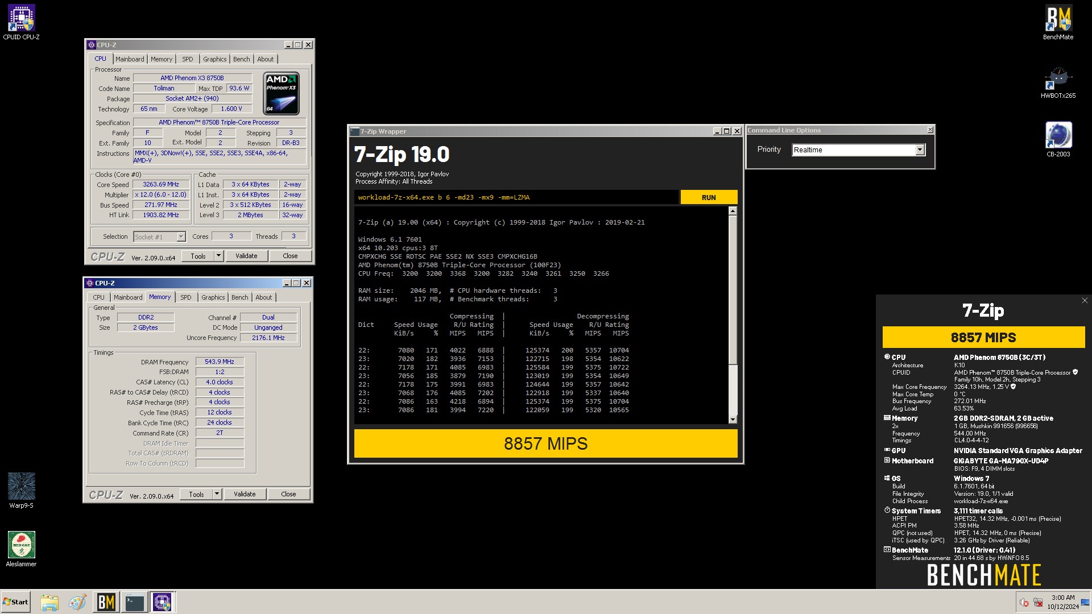Switch to Memory tab in top CPU-Z window
This screenshot has width=1092, height=614.
pyautogui.click(x=162, y=59)
